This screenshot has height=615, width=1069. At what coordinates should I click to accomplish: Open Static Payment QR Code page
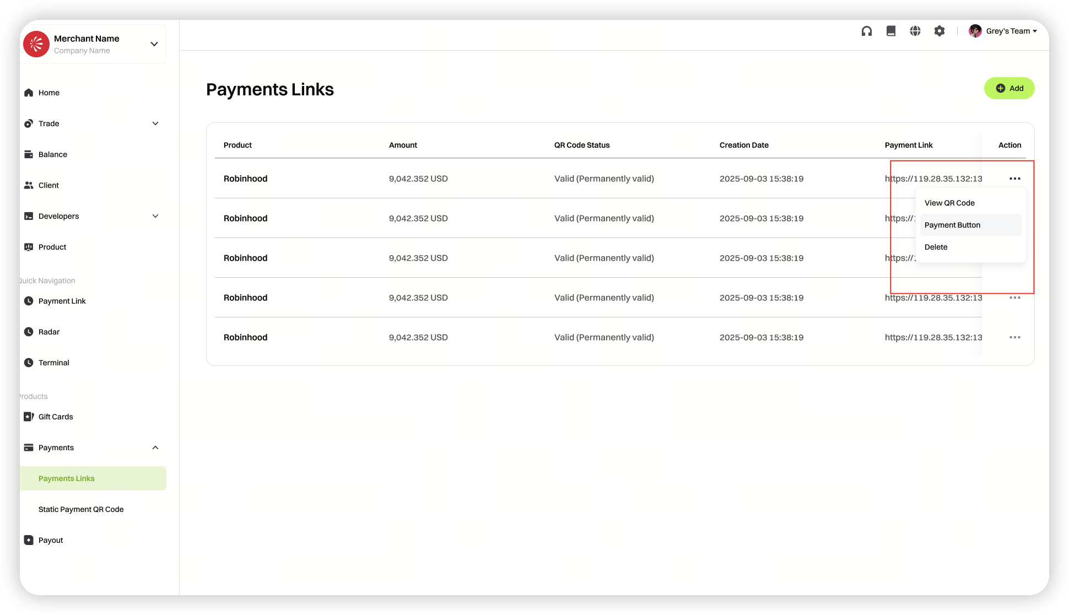[81, 509]
